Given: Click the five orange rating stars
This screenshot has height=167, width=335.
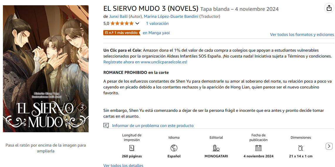Looking at the screenshot, I should pos(122,23).
